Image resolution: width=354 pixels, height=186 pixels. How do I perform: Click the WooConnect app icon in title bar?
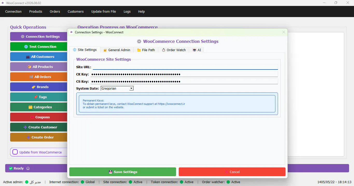pos(3,3)
